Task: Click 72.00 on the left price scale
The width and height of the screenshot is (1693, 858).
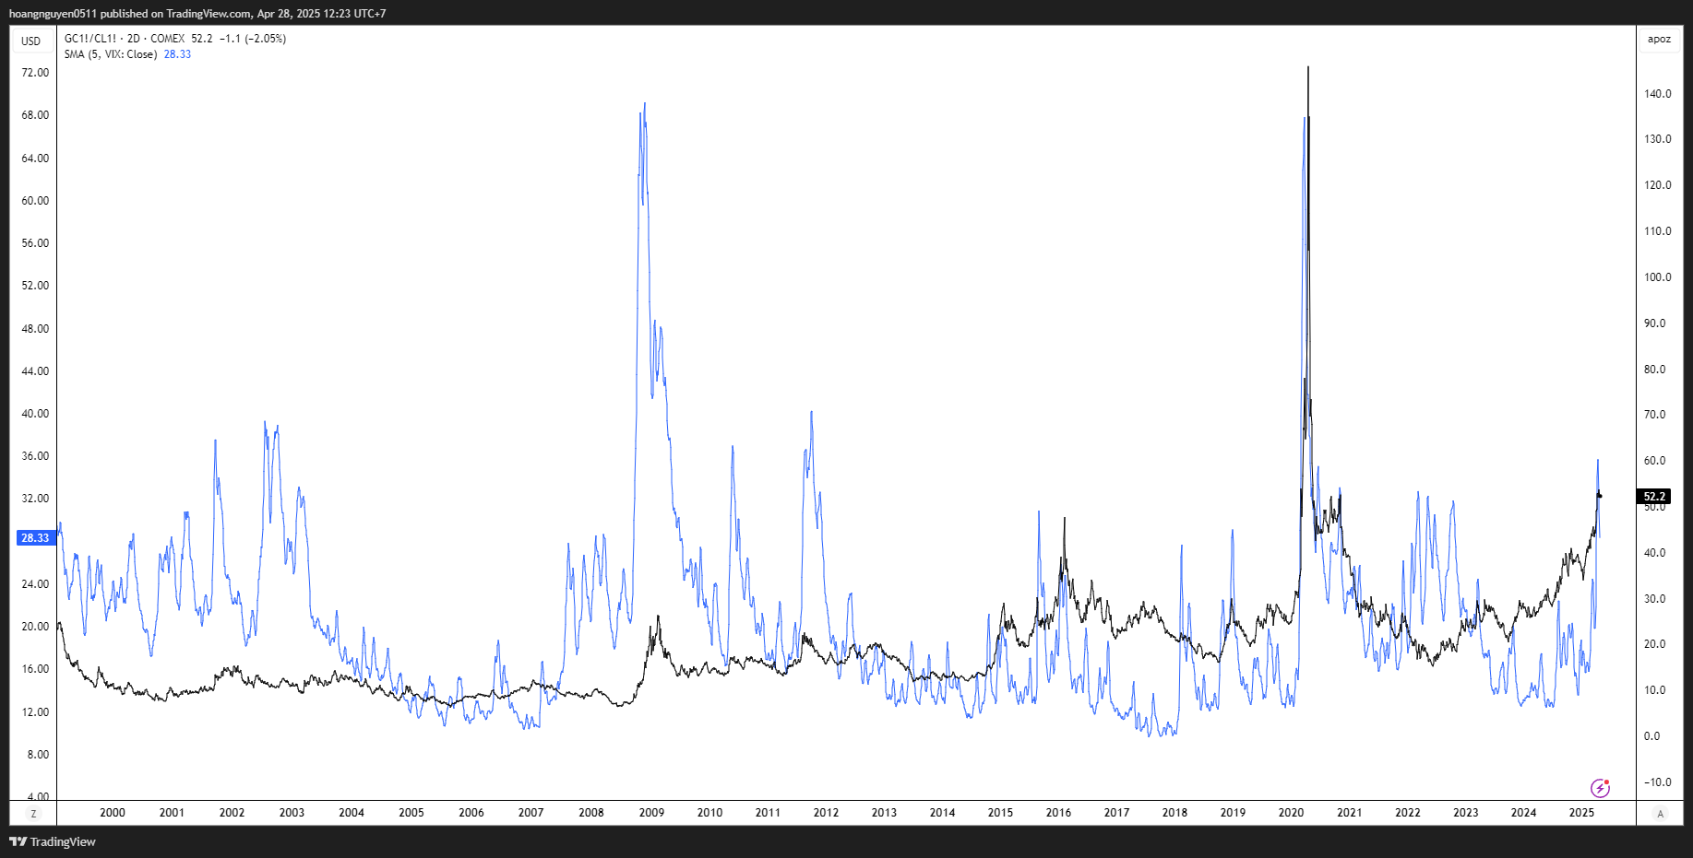Action: (35, 73)
